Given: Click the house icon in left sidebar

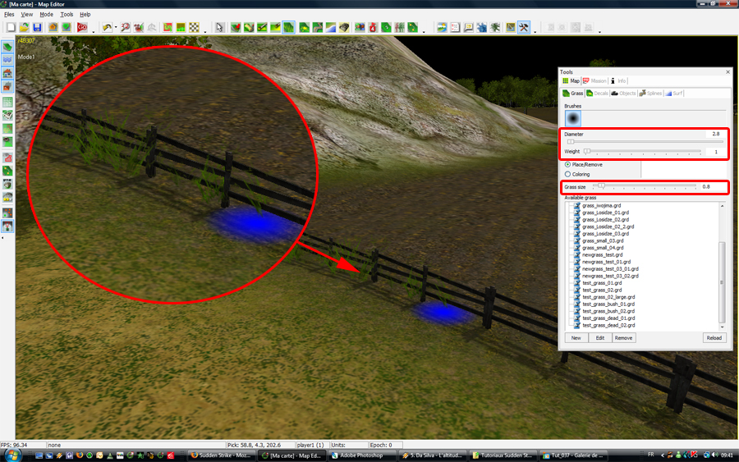Looking at the screenshot, I should pyautogui.click(x=7, y=73).
